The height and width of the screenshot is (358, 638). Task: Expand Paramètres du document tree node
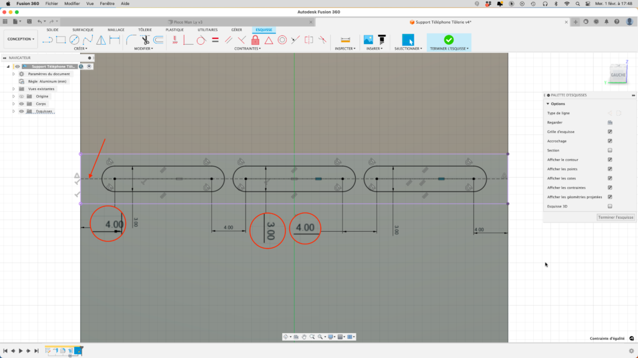[14, 75]
